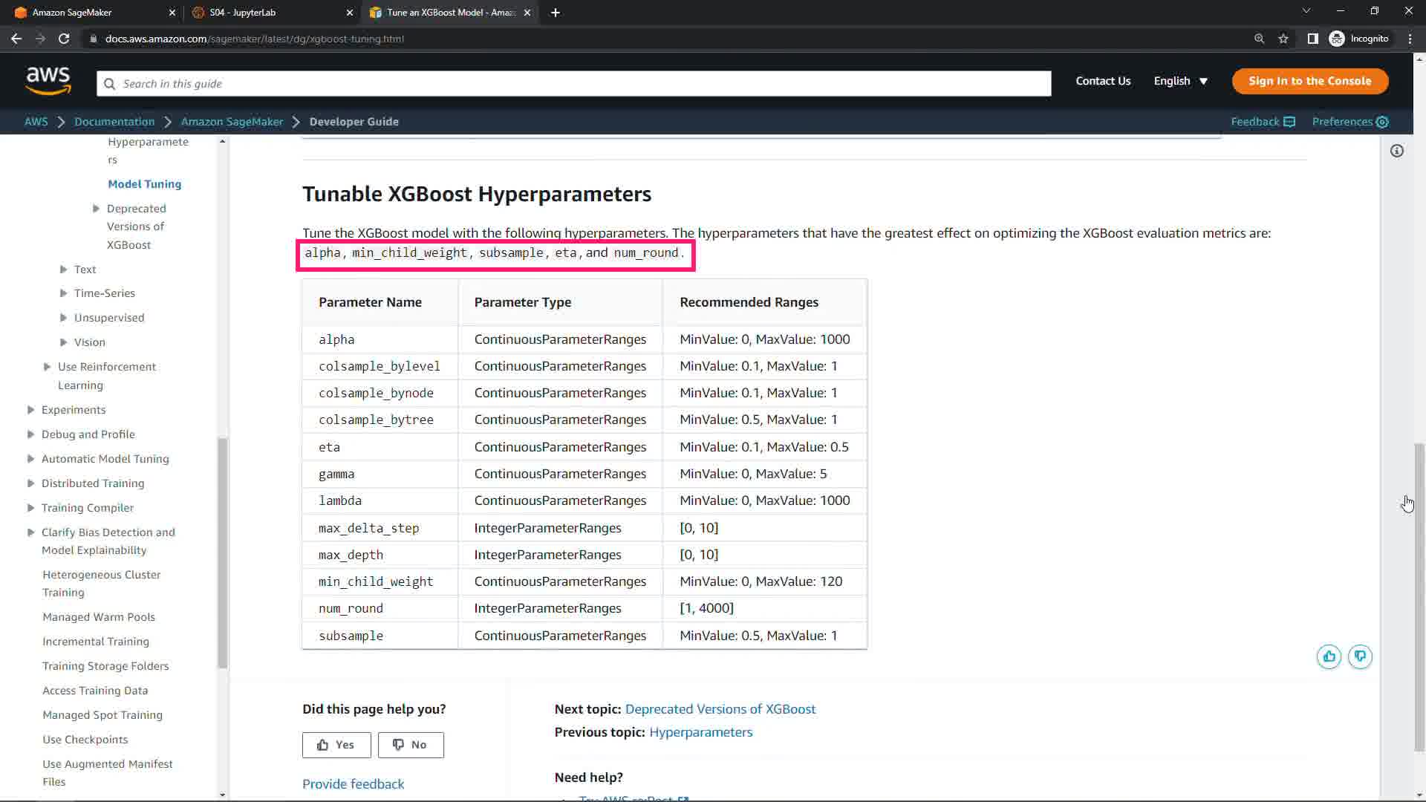The height and width of the screenshot is (802, 1426).
Task: Bookmark page with star icon
Action: (x=1283, y=39)
